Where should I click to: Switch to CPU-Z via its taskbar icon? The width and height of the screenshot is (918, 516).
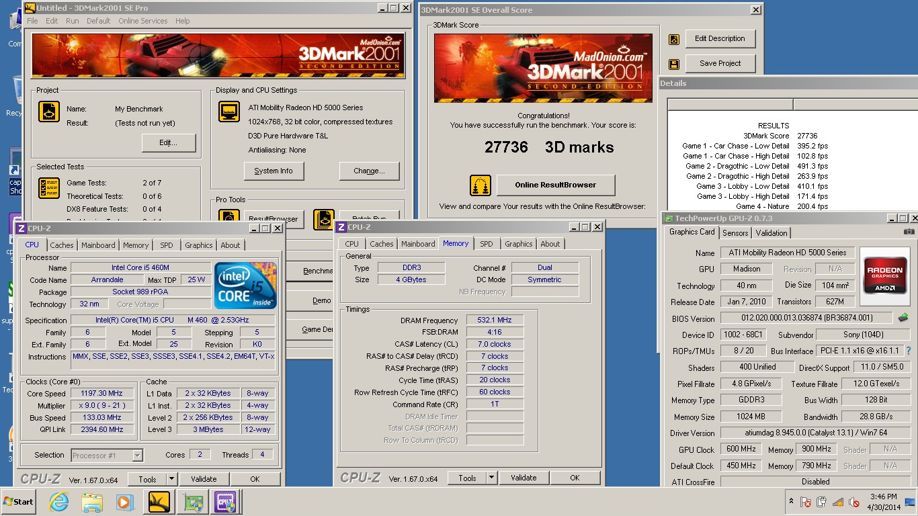[x=224, y=502]
